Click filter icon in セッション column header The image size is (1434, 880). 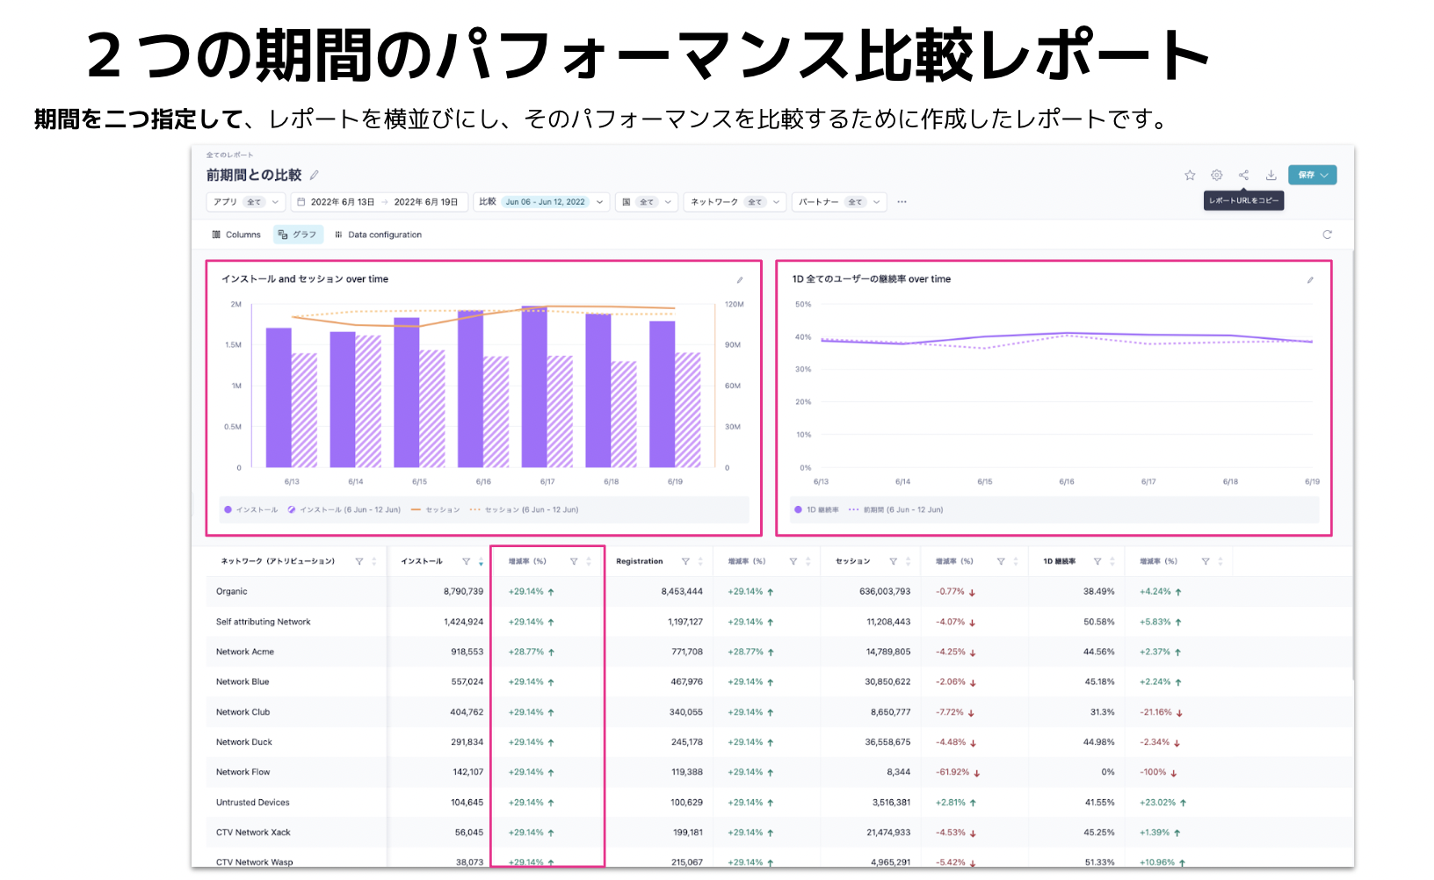pos(893,561)
